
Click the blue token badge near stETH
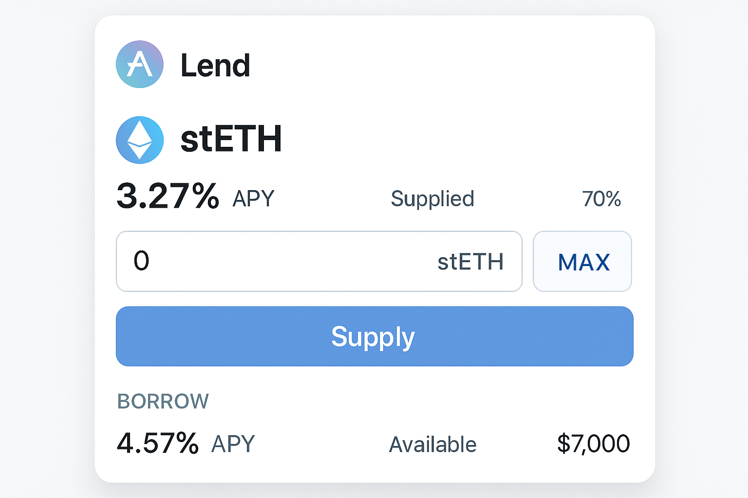[139, 140]
